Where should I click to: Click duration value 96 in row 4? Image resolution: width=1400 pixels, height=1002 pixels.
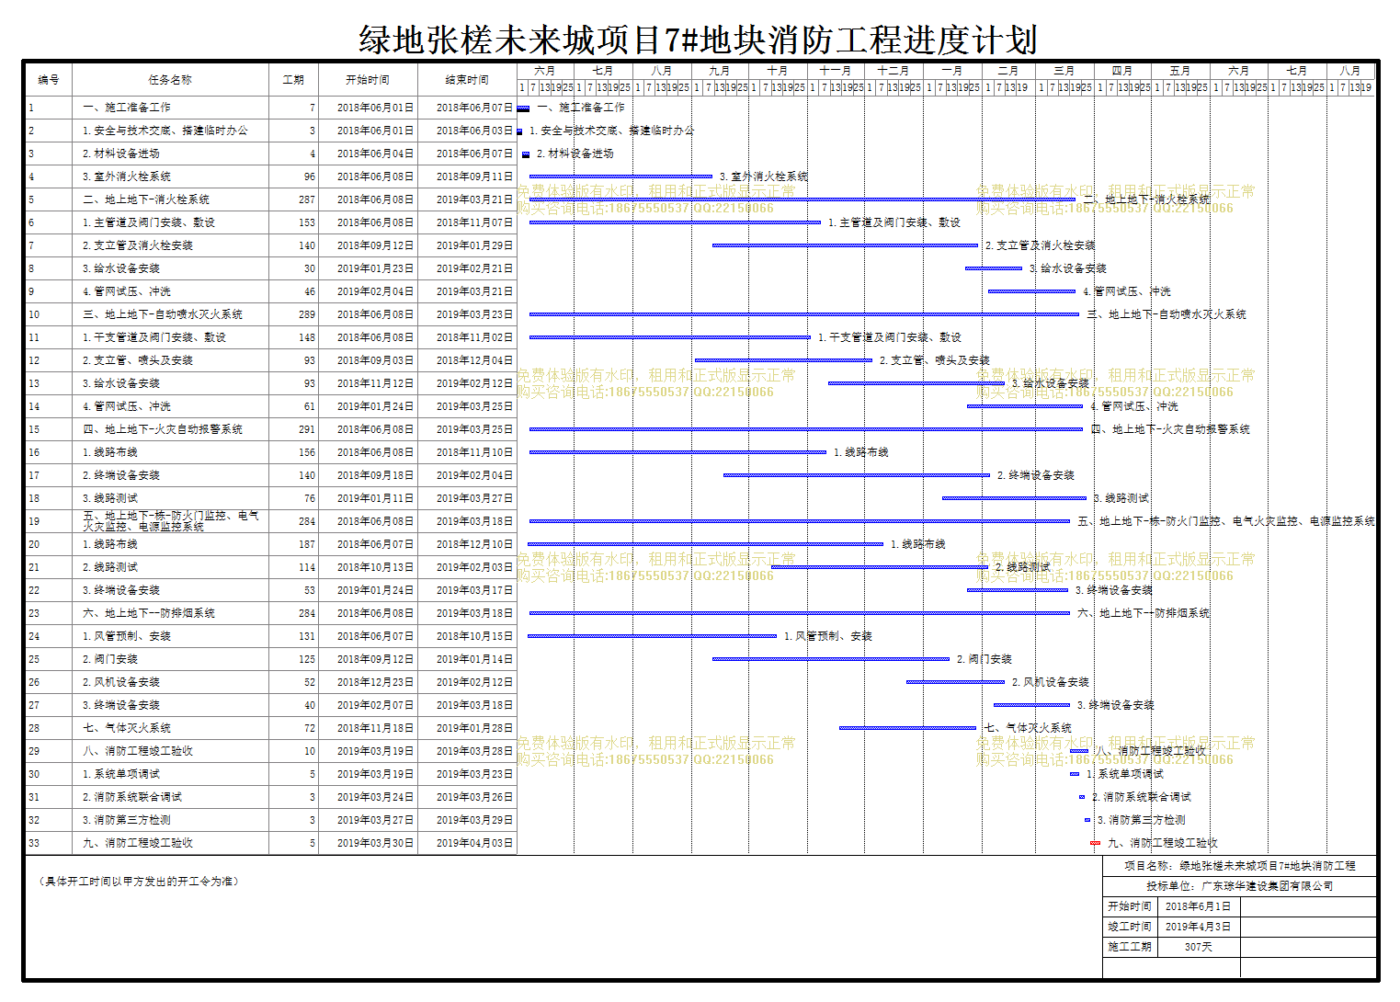(x=310, y=176)
